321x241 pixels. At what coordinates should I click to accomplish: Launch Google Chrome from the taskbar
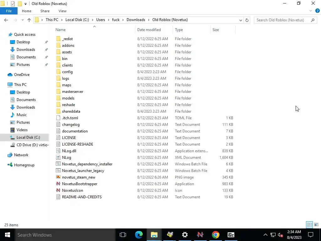coord(216,235)
